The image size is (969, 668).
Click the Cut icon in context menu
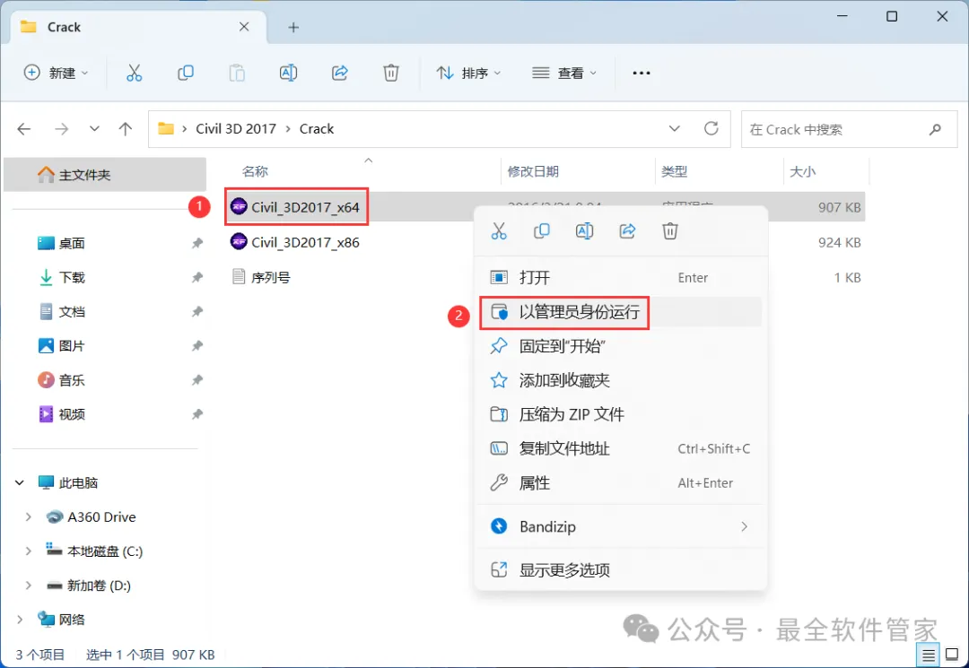(x=499, y=231)
